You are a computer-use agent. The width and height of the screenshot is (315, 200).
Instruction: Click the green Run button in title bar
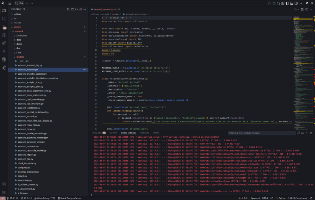(x=269, y=3)
